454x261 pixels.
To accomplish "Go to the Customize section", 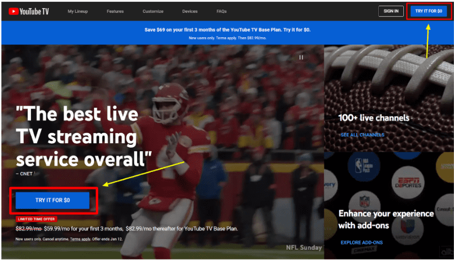I will coord(153,11).
